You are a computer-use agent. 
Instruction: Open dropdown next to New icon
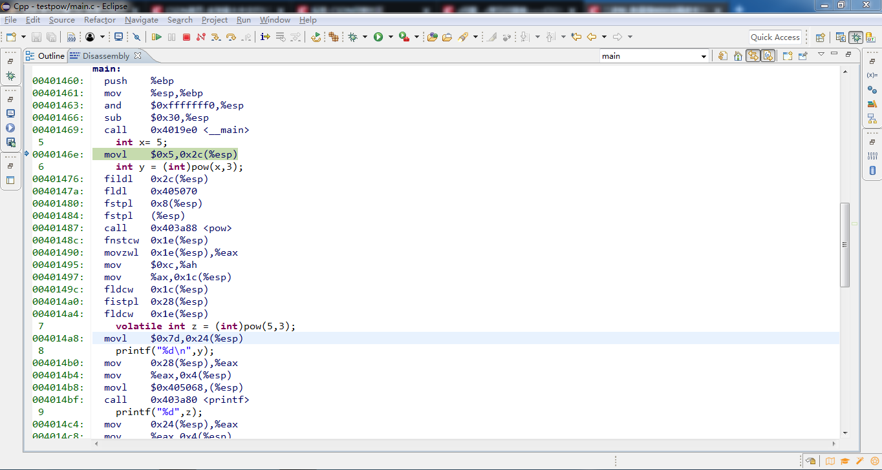coord(24,37)
